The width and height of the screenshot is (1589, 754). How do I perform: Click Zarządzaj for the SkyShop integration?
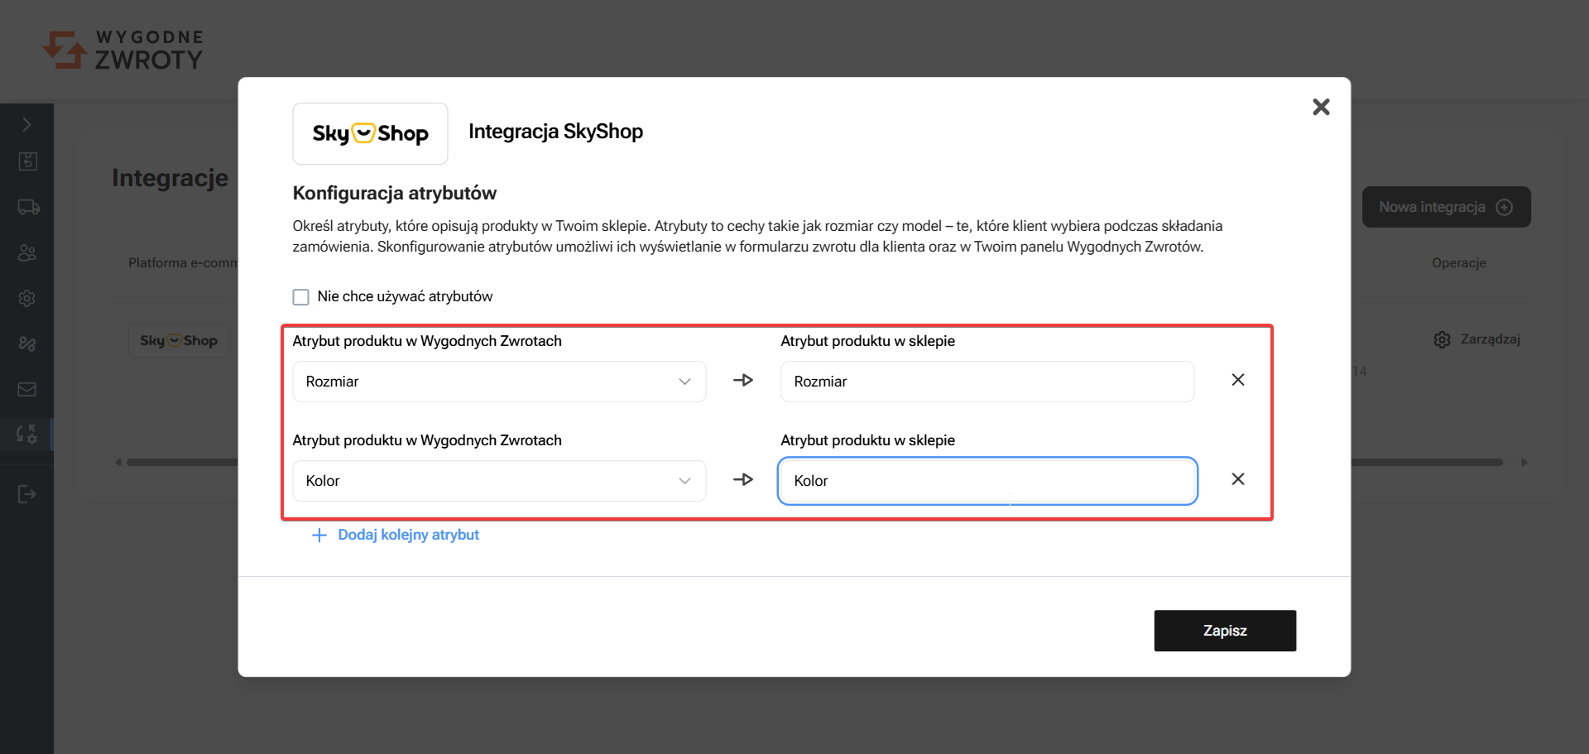click(x=1477, y=339)
